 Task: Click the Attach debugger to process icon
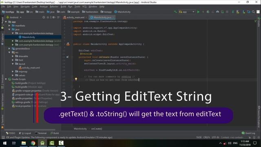pyautogui.click(x=222, y=12)
